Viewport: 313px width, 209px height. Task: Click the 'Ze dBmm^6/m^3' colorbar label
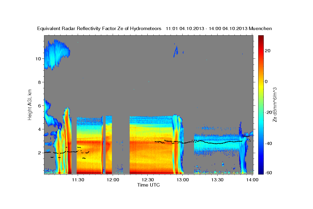275,104
